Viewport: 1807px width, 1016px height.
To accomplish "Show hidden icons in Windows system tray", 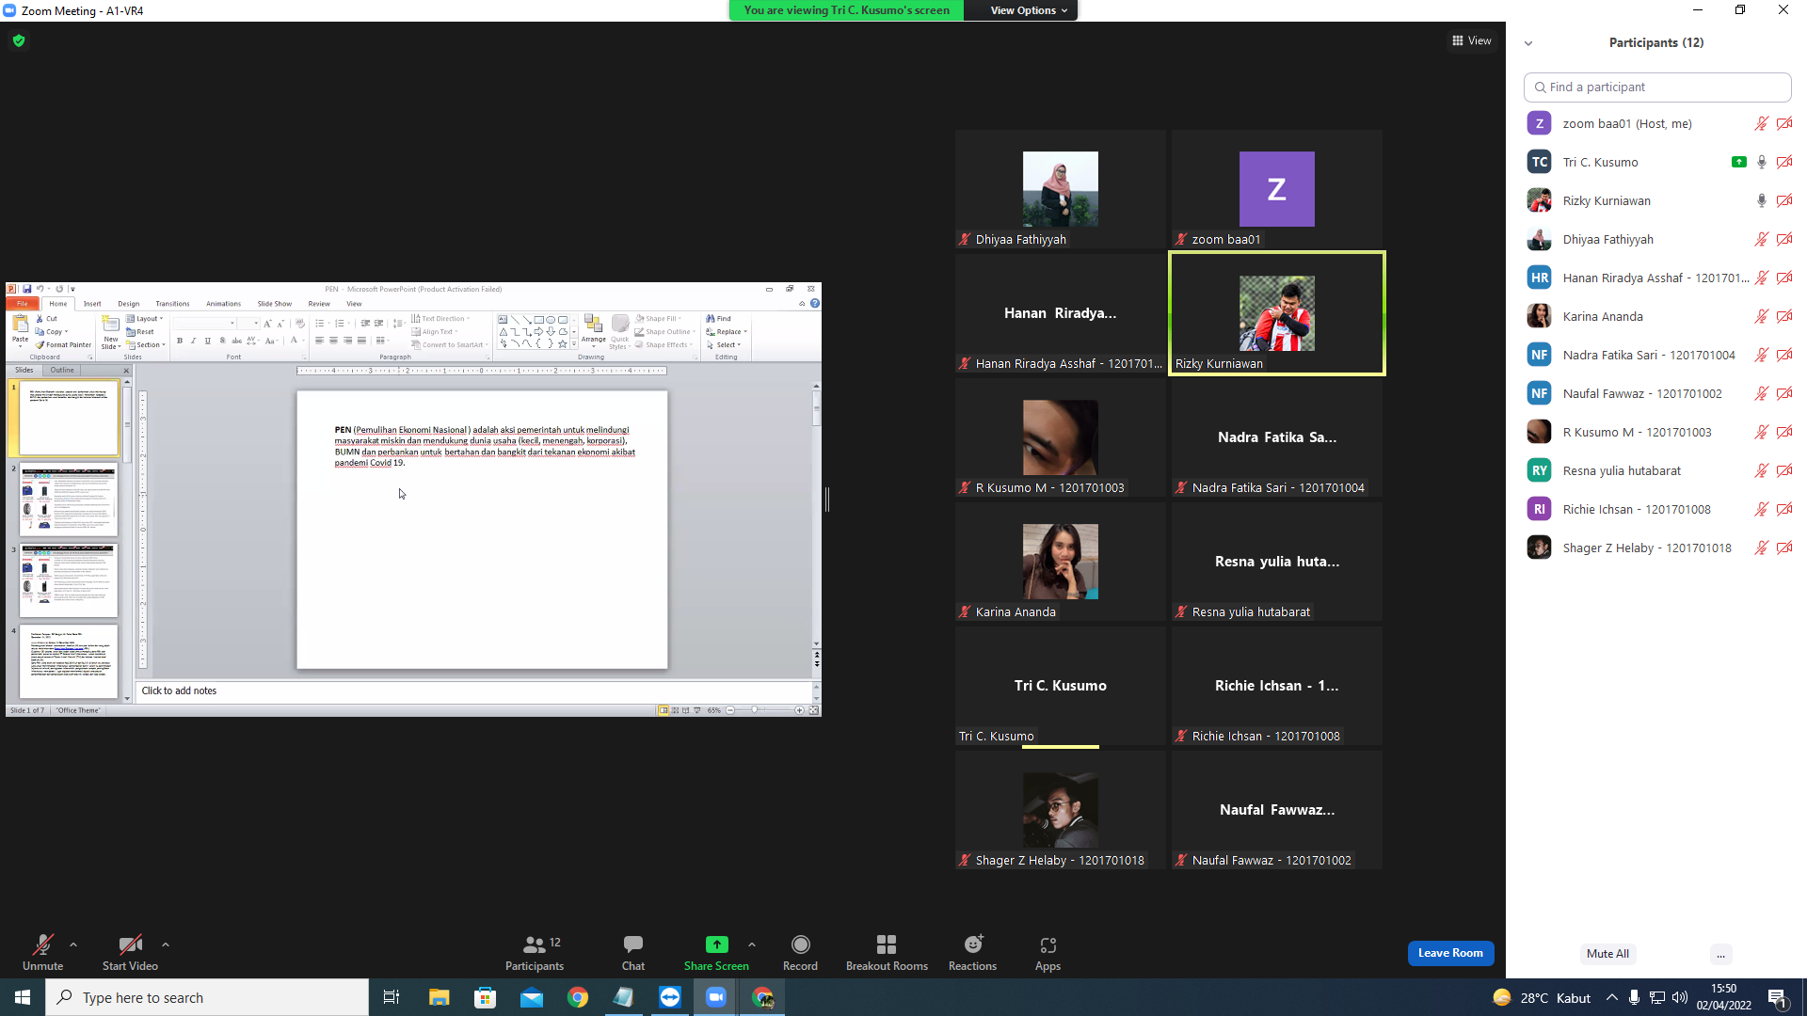I will tap(1612, 997).
